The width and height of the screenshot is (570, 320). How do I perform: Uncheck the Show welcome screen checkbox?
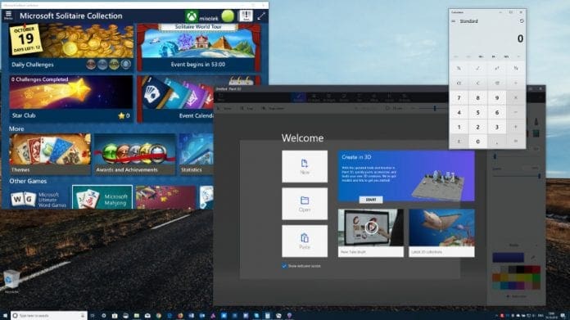284,266
